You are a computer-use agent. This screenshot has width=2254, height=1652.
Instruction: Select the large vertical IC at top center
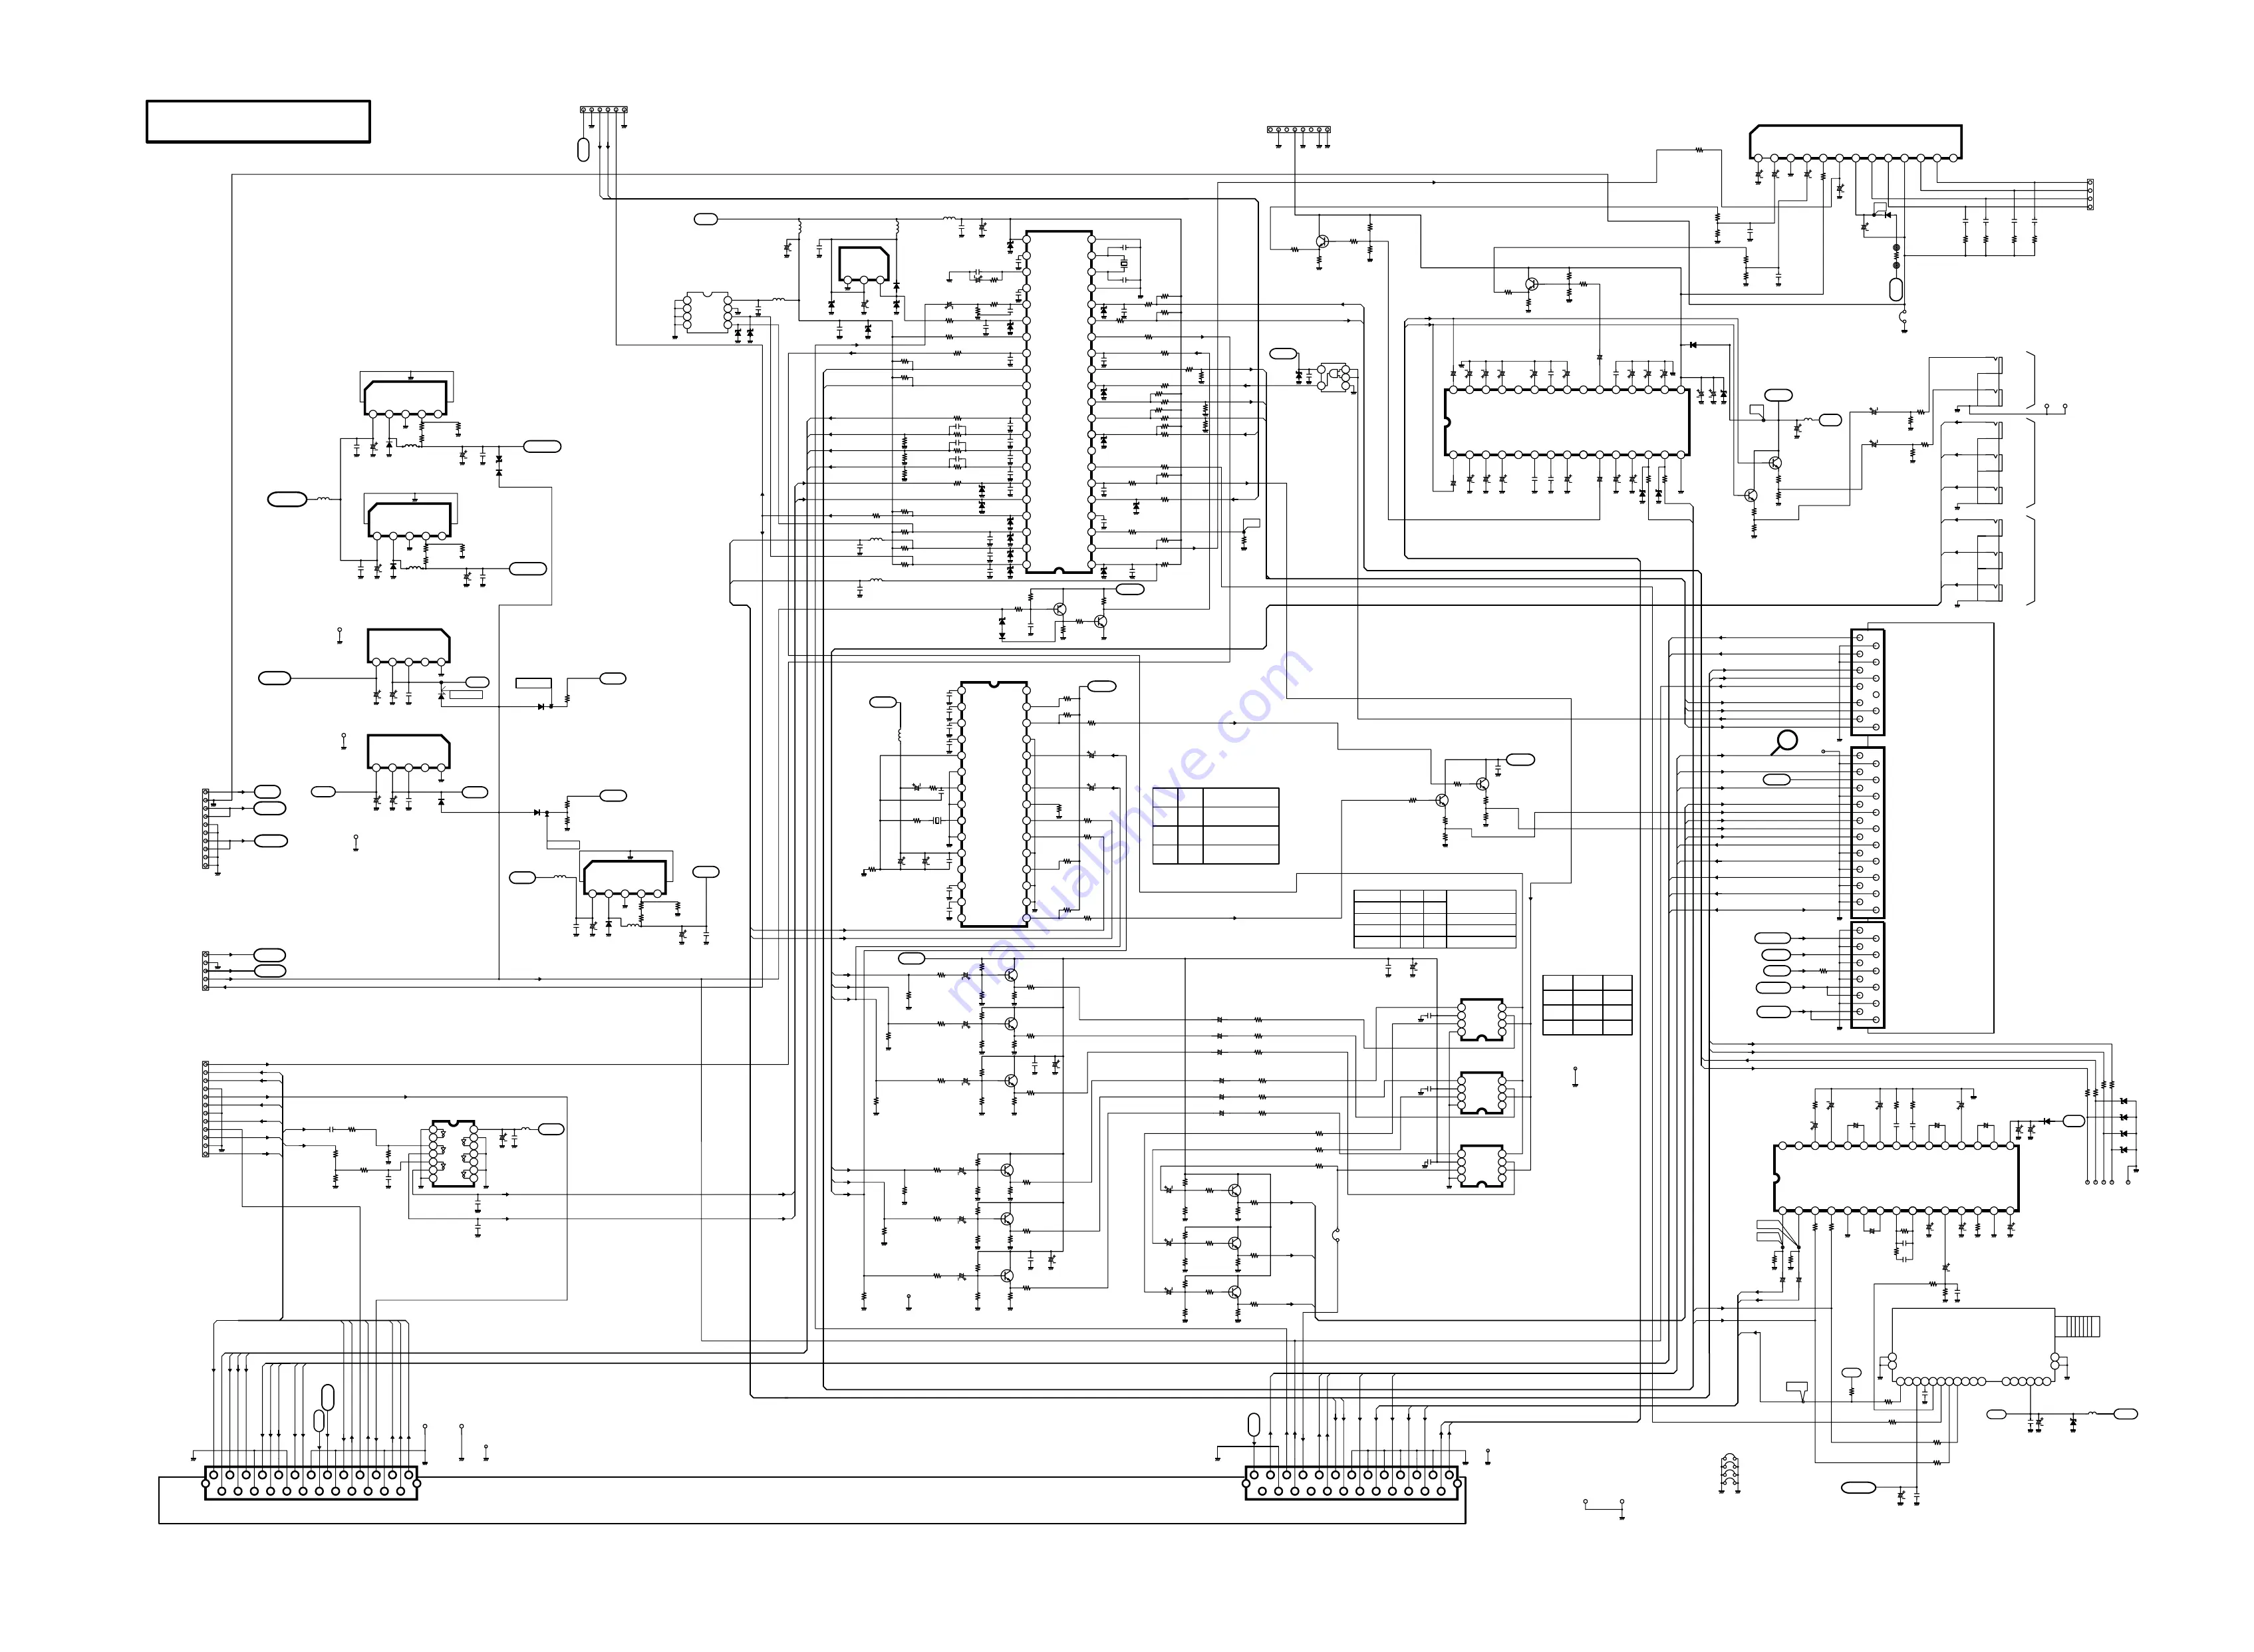1058,403
